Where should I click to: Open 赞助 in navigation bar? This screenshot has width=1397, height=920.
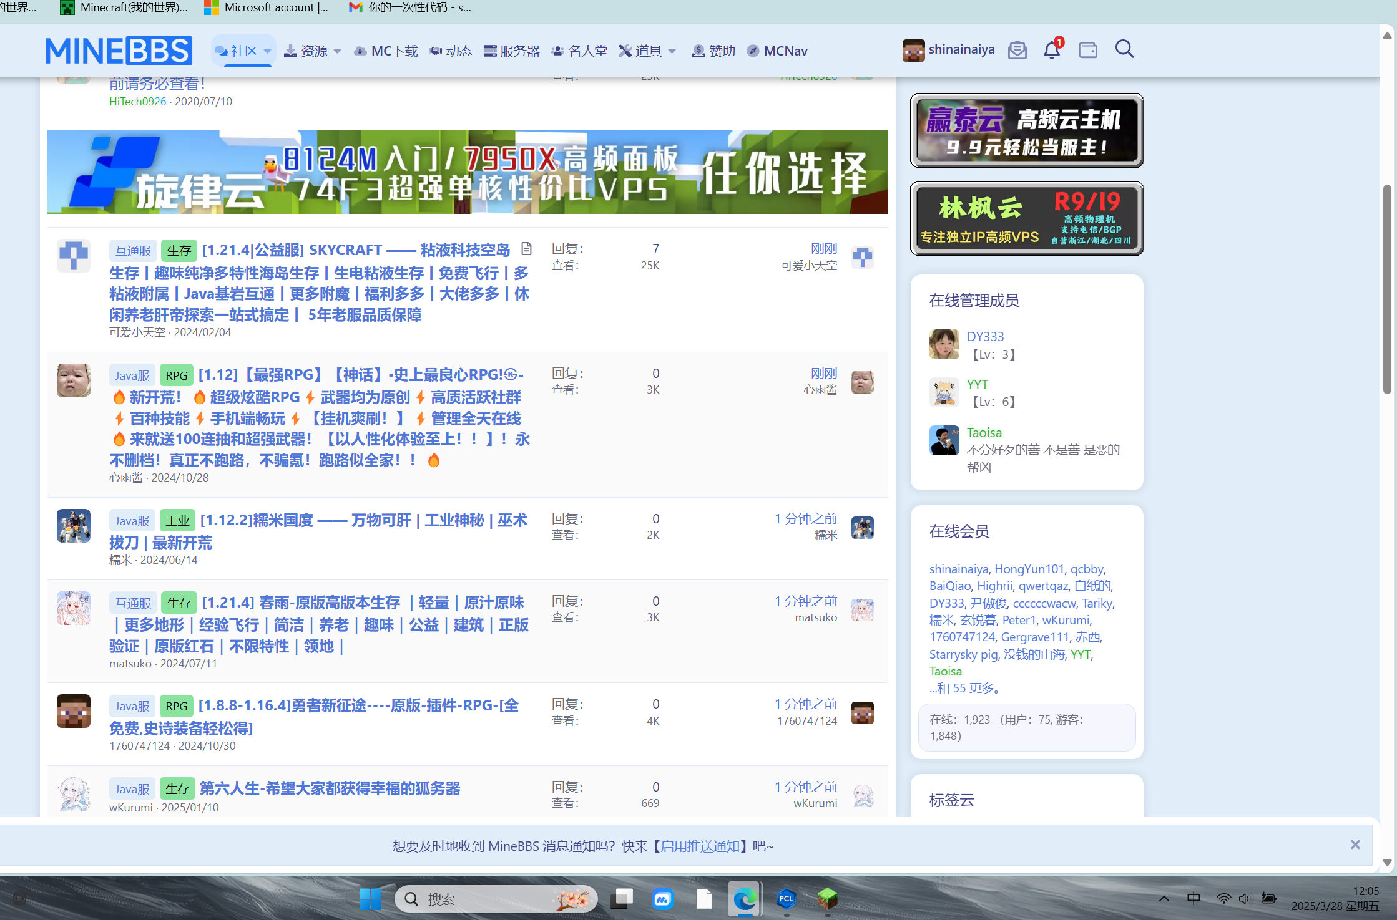click(x=714, y=51)
